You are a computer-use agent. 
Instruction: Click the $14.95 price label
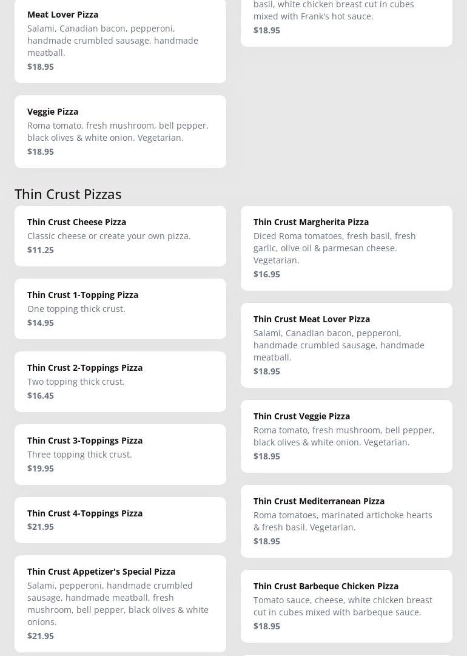41,323
